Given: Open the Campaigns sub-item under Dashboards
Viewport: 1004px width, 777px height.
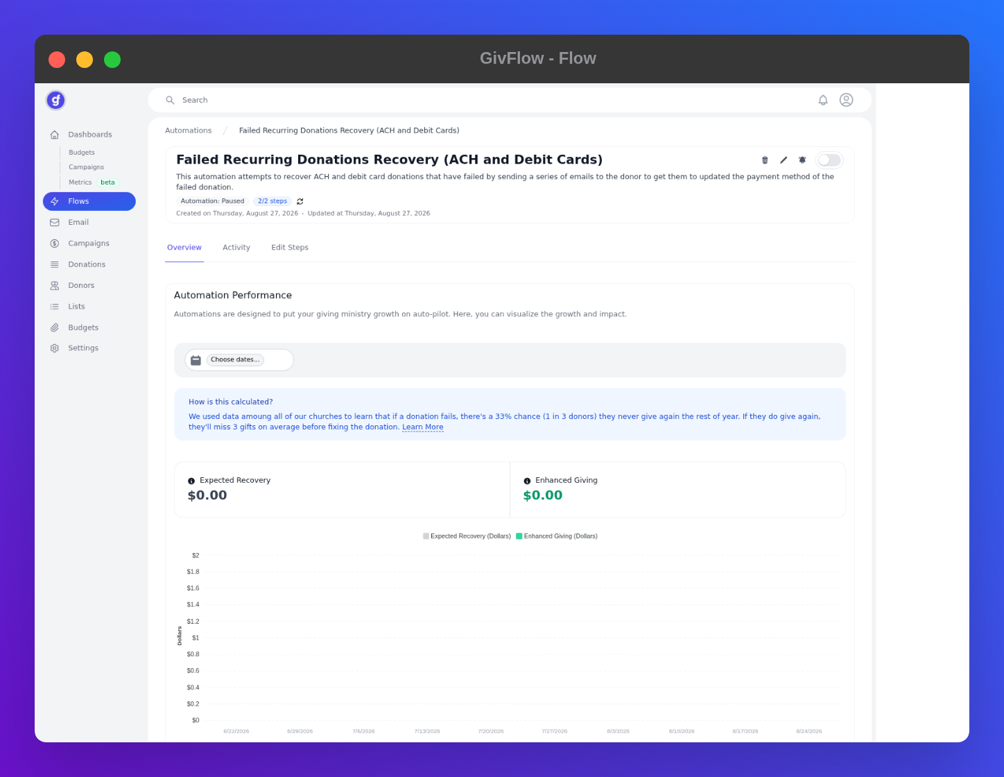Looking at the screenshot, I should click(x=86, y=167).
